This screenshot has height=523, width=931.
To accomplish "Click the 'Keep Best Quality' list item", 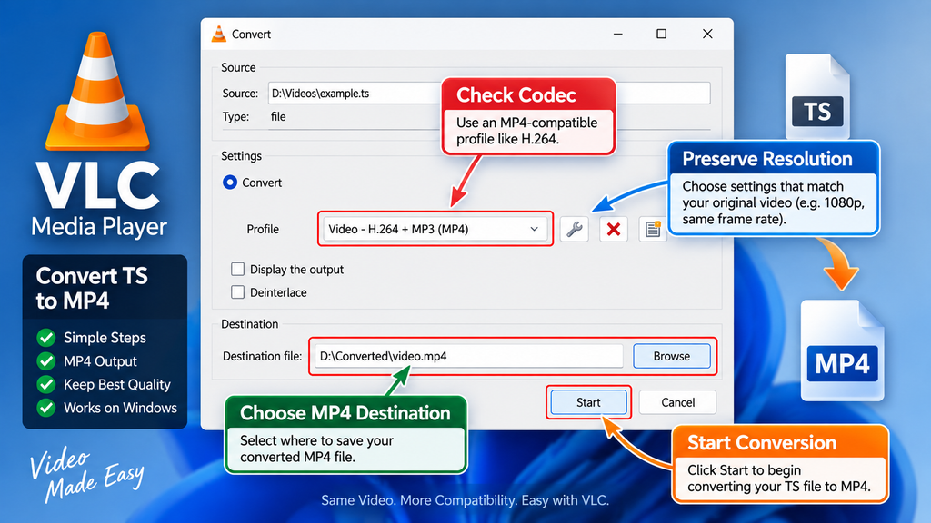I will [104, 384].
